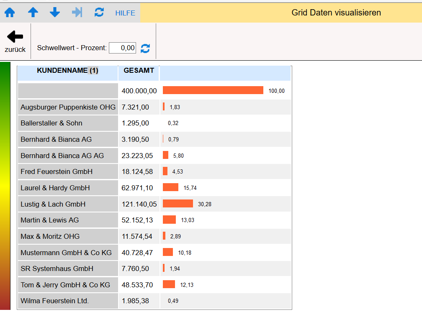Image resolution: width=422 pixels, height=317 pixels.
Task: Click the Mustermann GmbH & Co KG percentage bar
Action: pyautogui.click(x=168, y=252)
